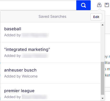Click the "Added by Welcome" text
Screen dimensions: 110x101
click(x=21, y=76)
